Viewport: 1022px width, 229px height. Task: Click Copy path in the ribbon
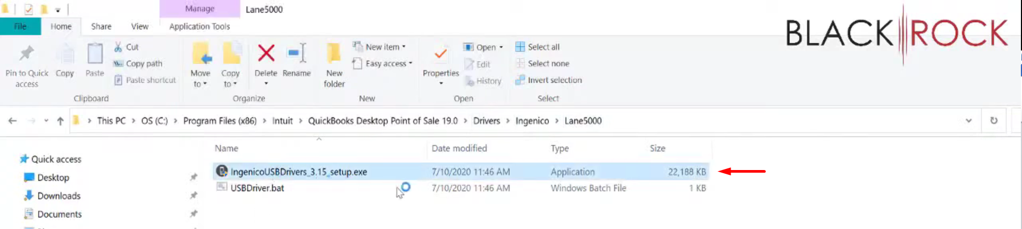click(138, 63)
